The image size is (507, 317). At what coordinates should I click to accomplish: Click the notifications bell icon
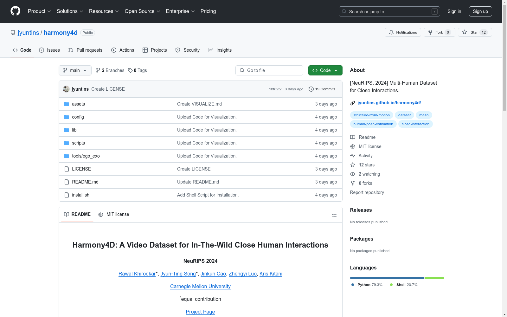pos(391,32)
